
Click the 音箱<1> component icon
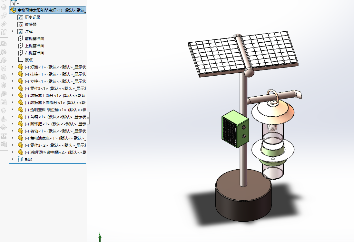click(x=20, y=117)
